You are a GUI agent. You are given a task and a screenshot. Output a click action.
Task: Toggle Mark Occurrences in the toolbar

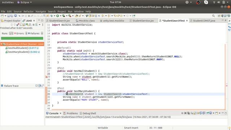pyautogui.click(x=90, y=16)
